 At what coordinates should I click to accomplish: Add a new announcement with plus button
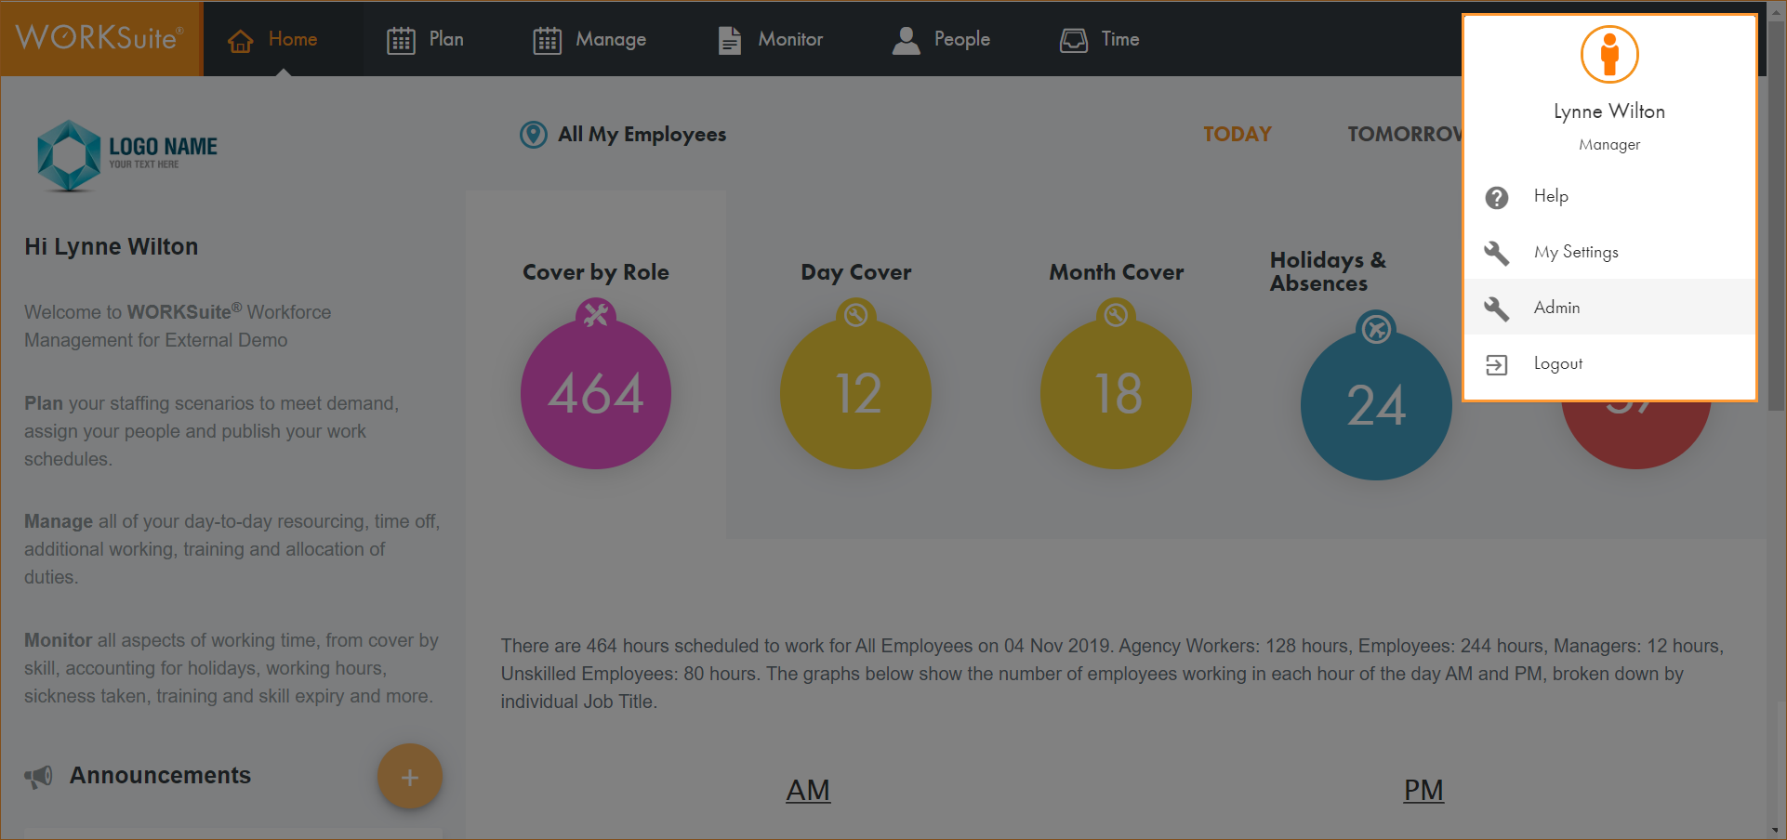pyautogui.click(x=409, y=777)
